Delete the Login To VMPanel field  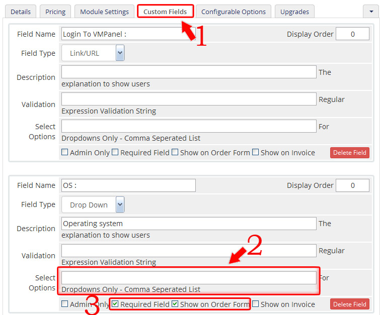pyautogui.click(x=349, y=153)
